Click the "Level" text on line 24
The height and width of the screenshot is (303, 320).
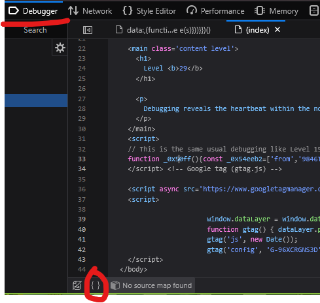coord(153,69)
